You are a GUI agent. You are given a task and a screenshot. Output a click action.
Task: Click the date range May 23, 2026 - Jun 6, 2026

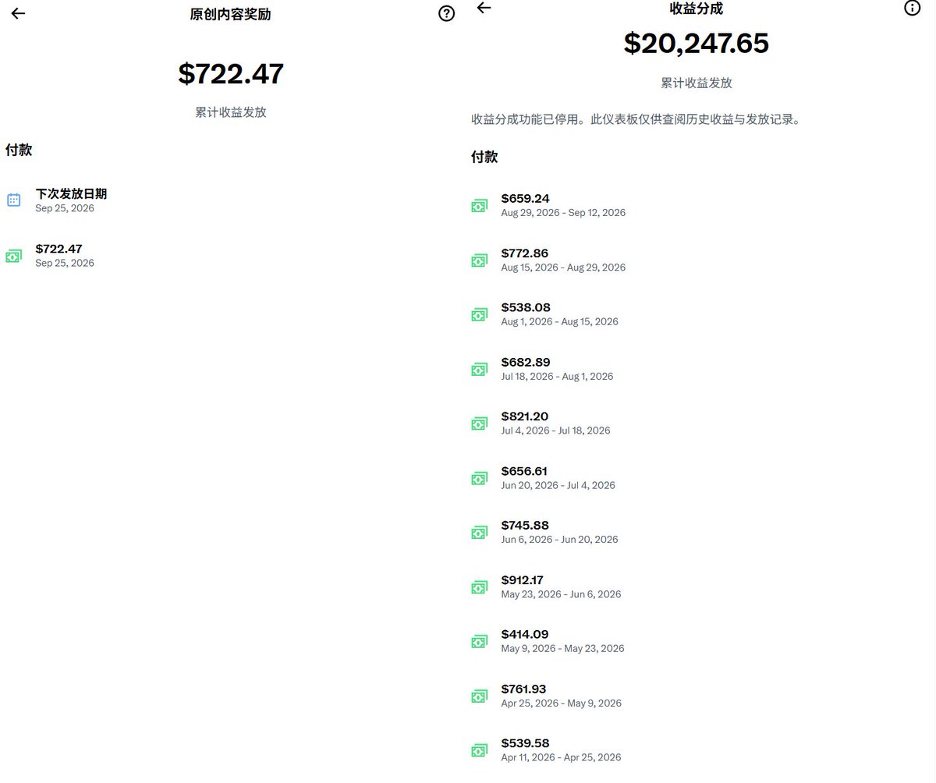click(562, 594)
